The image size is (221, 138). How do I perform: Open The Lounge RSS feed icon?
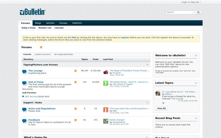click(76, 71)
